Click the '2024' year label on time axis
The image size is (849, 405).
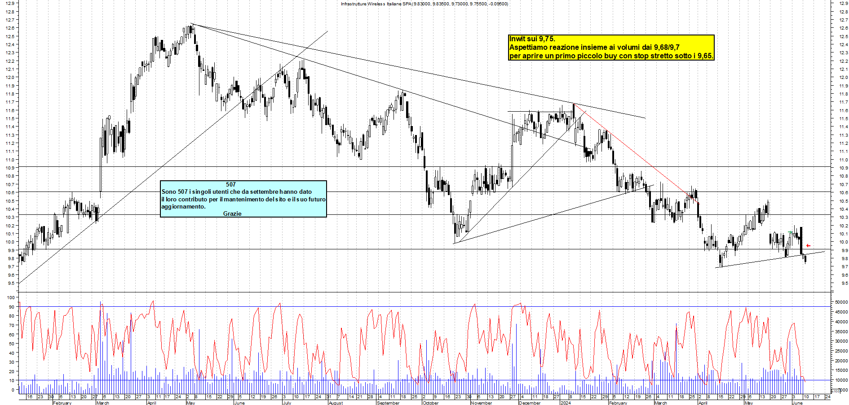[566, 403]
